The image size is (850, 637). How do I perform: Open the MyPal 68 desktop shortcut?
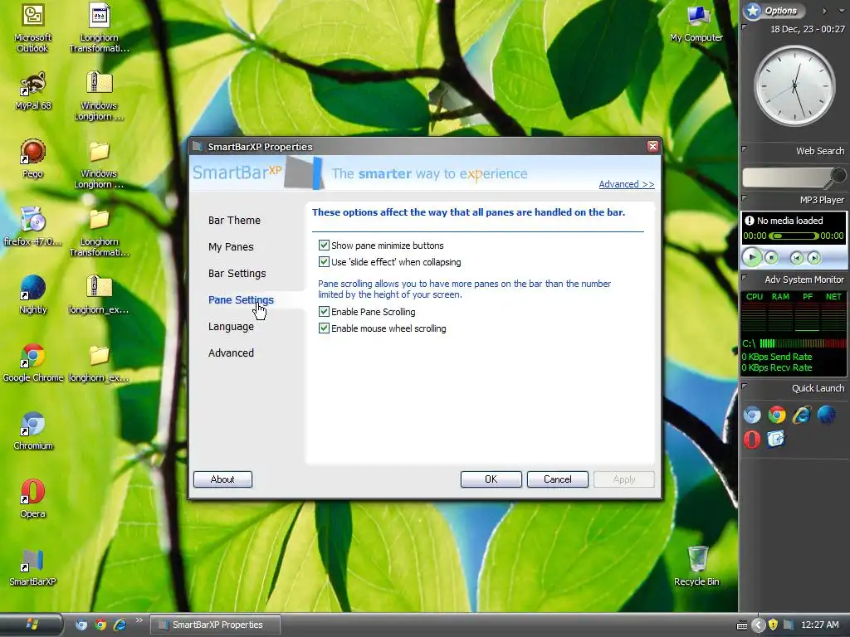tap(32, 91)
